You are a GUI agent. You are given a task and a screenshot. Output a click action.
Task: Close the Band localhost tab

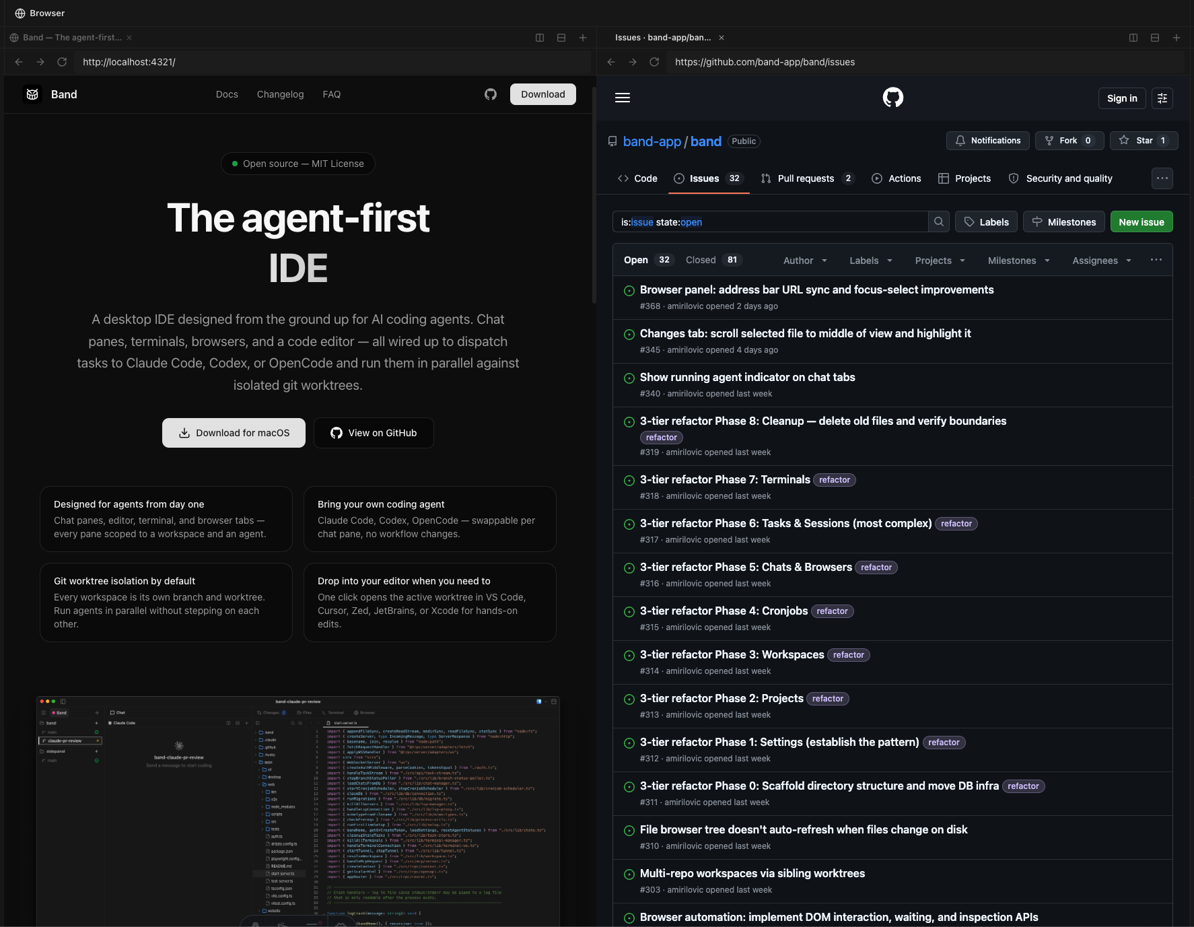[129, 38]
